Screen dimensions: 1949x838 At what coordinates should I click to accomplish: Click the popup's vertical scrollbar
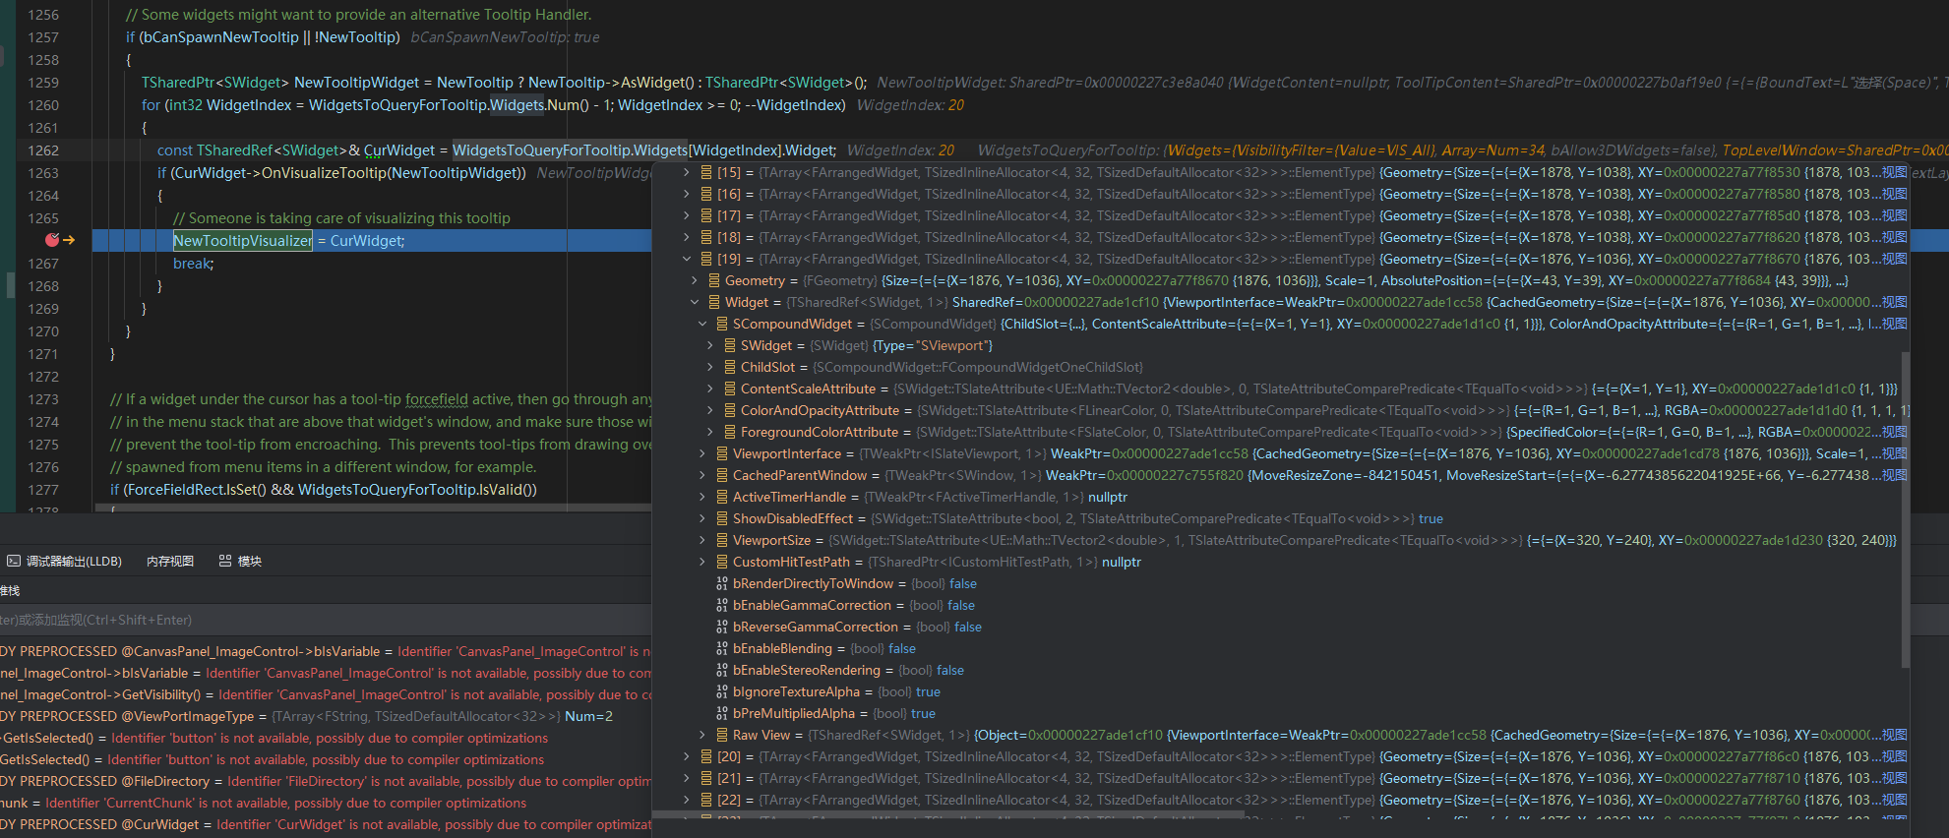[1905, 509]
